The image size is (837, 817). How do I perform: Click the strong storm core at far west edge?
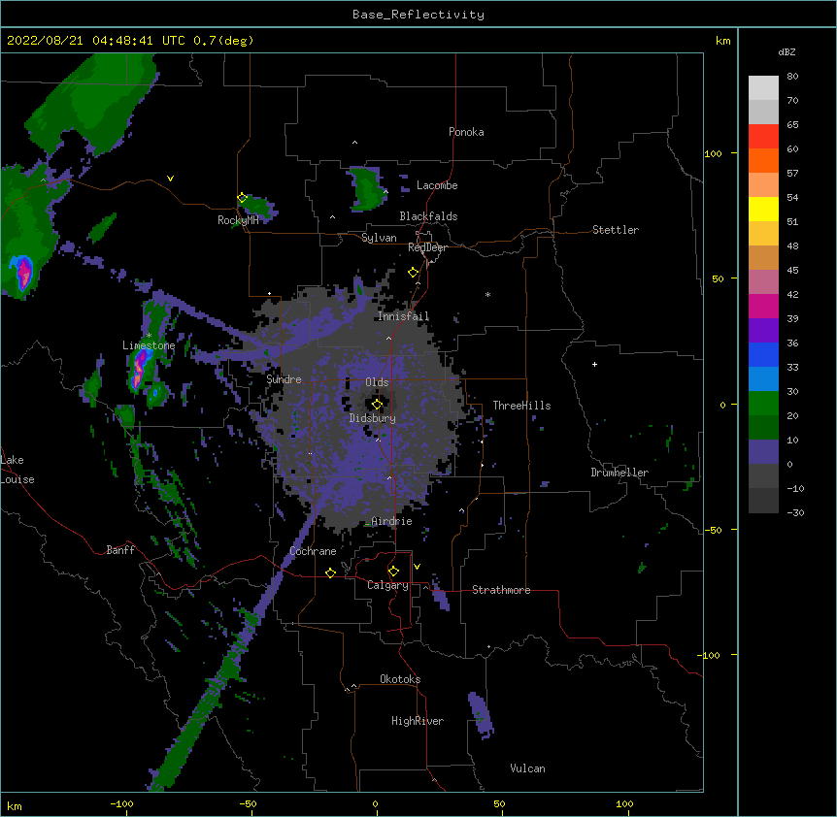coord(23,273)
